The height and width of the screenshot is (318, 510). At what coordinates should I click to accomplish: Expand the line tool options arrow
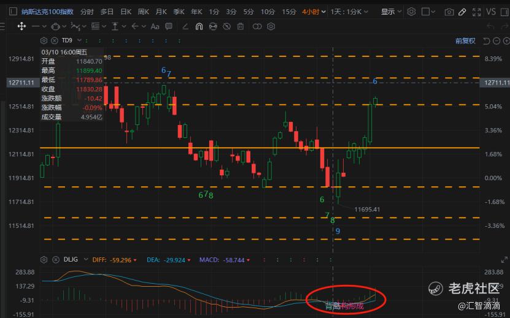coord(45,26)
